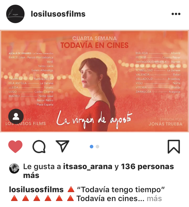The width and height of the screenshot is (189, 207).
Task: Show tagged people icon on photo
Action: coord(16,116)
